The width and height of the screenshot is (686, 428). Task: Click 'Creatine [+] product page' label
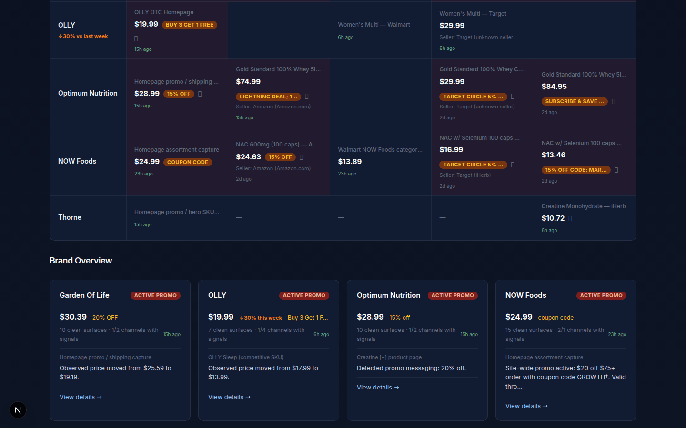click(x=389, y=357)
